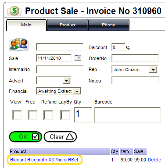Click the Discount percent field
This screenshot has height=168, width=165.
tap(118, 47)
